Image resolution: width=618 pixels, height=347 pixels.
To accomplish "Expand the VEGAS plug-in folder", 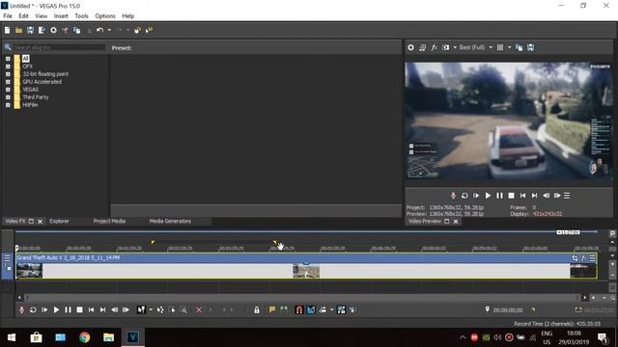I will pos(8,90).
